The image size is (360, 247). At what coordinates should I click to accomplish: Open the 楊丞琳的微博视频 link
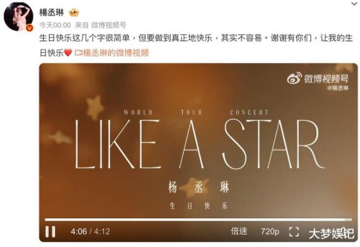click(116, 53)
